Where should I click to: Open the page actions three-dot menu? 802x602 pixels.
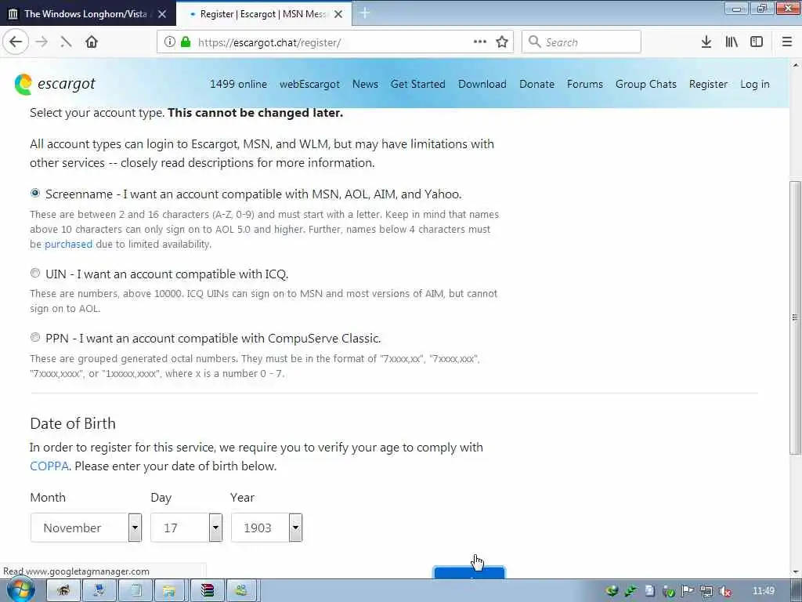coord(480,42)
